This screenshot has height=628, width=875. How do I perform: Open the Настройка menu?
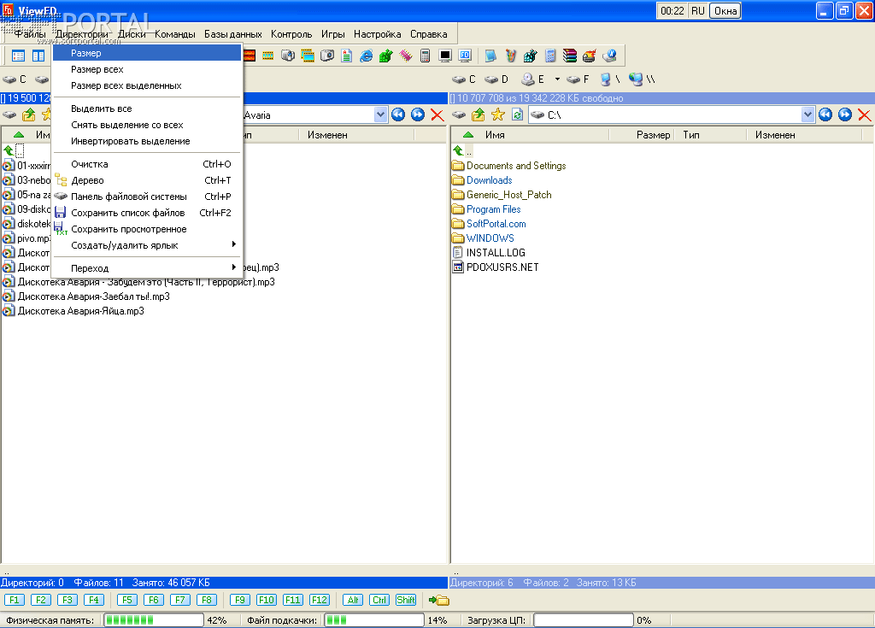tap(377, 34)
